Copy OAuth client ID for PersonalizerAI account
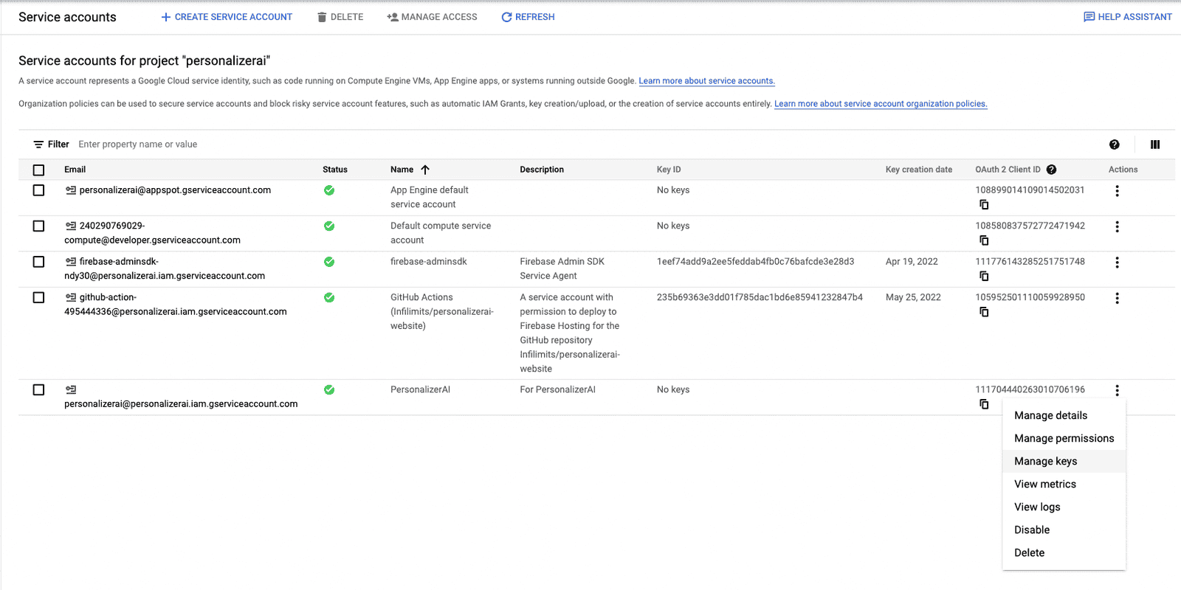This screenshot has width=1181, height=590. pyautogui.click(x=984, y=404)
